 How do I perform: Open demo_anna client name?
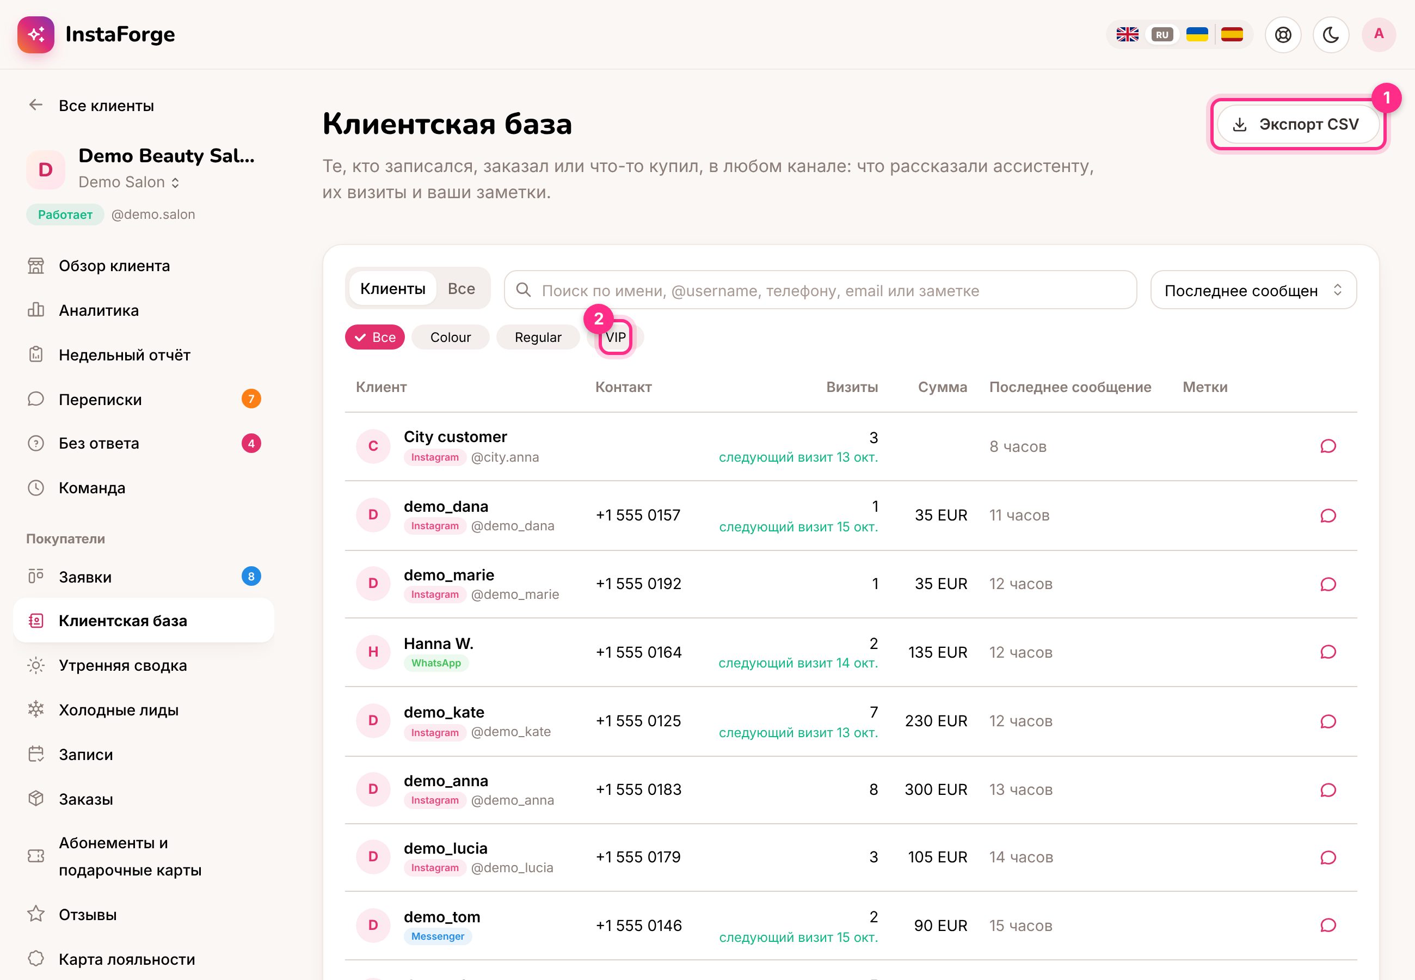446,781
